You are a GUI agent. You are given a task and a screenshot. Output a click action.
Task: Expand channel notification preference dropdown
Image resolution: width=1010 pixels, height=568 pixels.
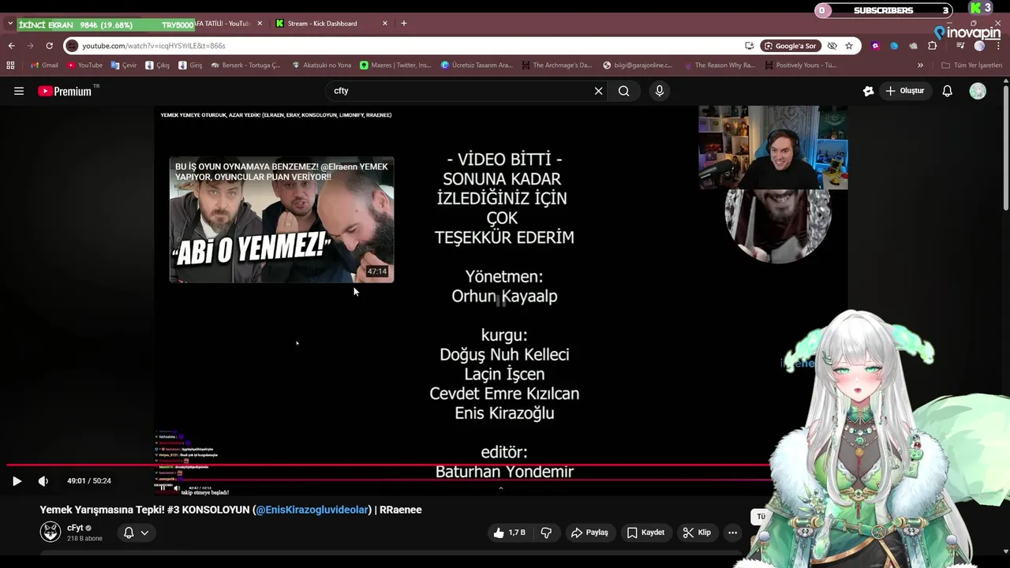pos(136,532)
